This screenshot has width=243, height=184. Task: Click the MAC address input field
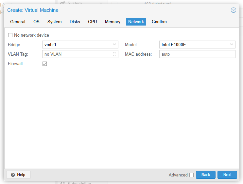click(197, 54)
